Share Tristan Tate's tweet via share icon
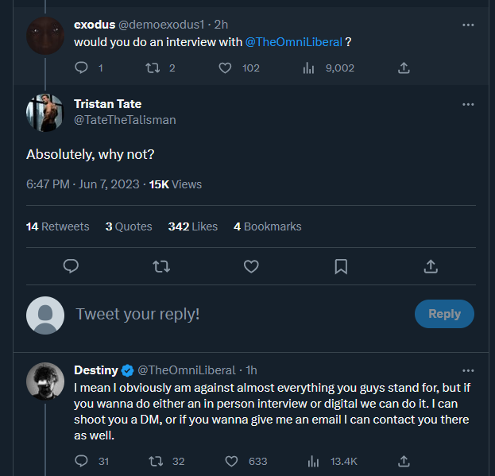 coord(431,266)
